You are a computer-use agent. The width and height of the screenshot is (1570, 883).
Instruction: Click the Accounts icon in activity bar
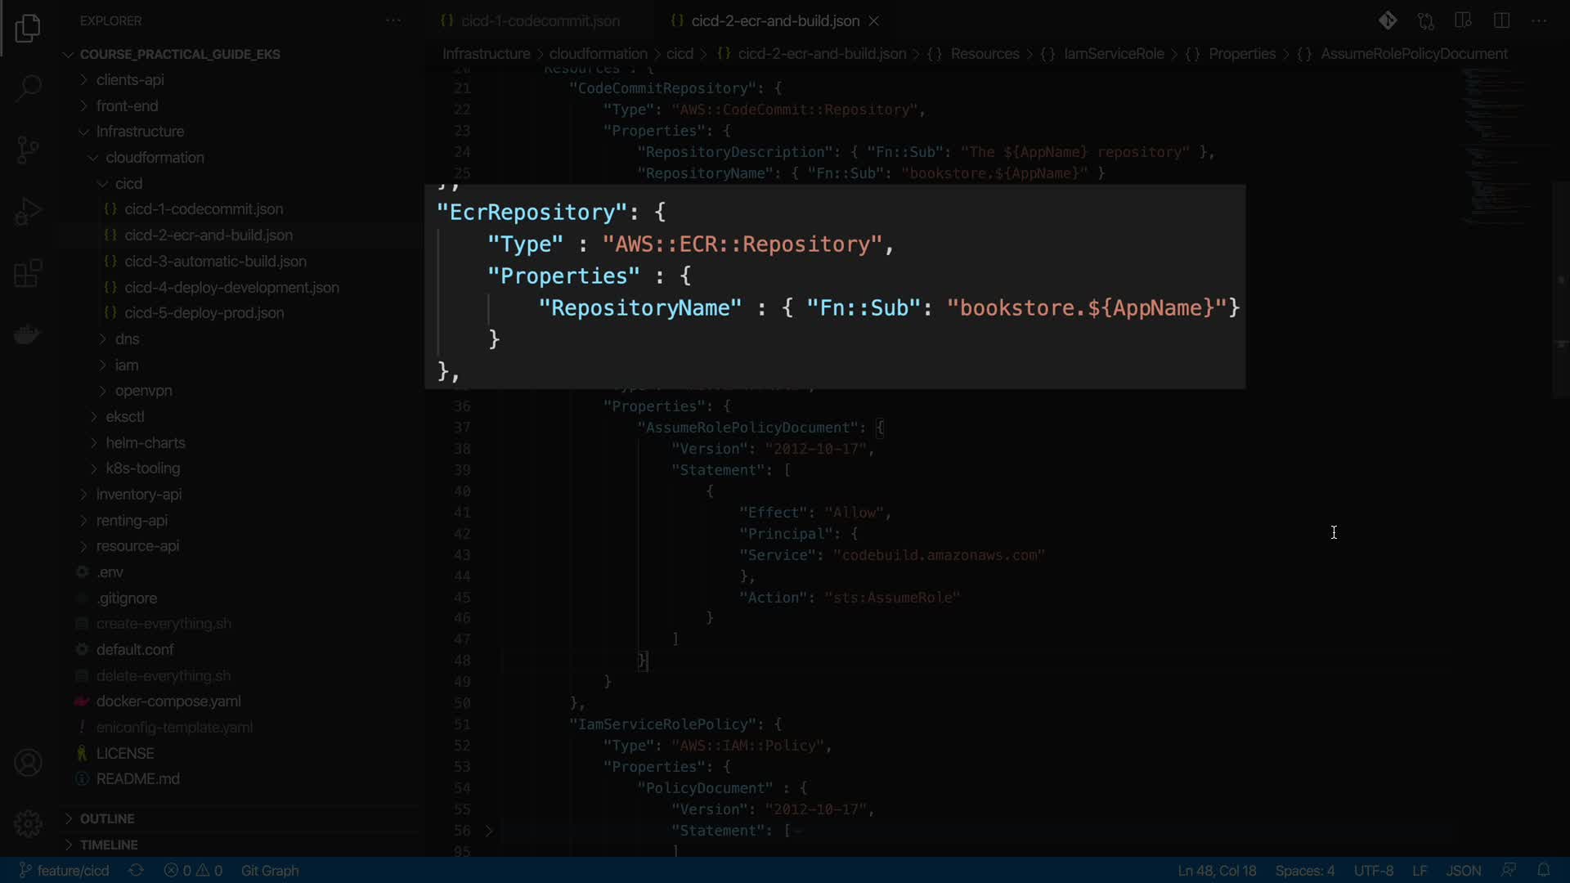tap(28, 763)
